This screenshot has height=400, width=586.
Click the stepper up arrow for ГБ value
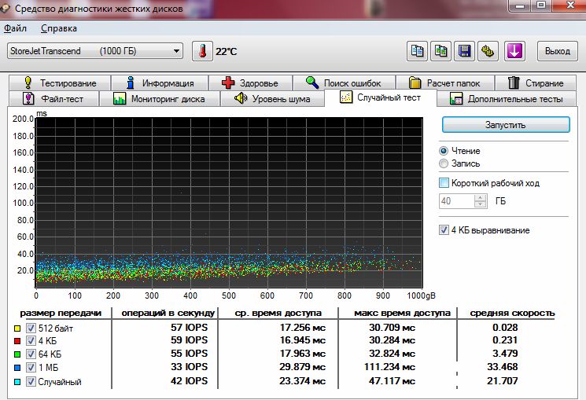pos(480,197)
